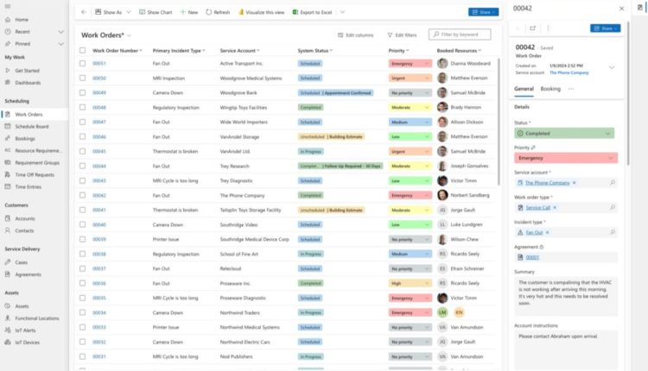
Task: Select the General tab
Action: pyautogui.click(x=524, y=89)
